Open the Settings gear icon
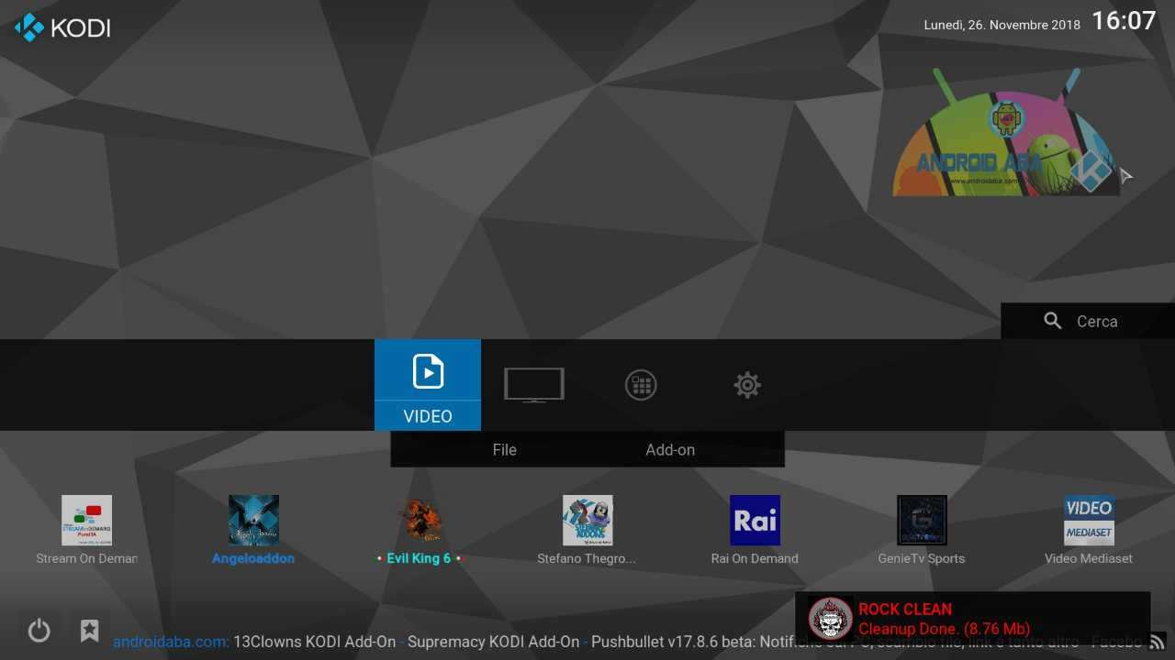This screenshot has height=660, width=1175. coord(747,385)
